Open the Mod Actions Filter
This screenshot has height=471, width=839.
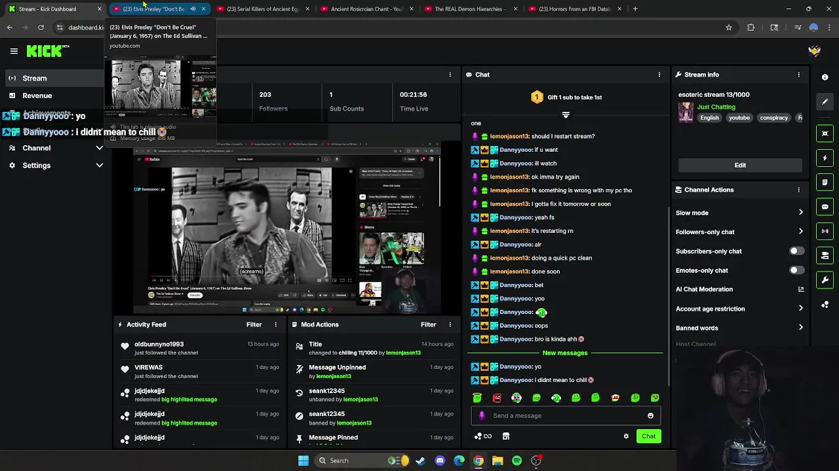click(x=428, y=324)
